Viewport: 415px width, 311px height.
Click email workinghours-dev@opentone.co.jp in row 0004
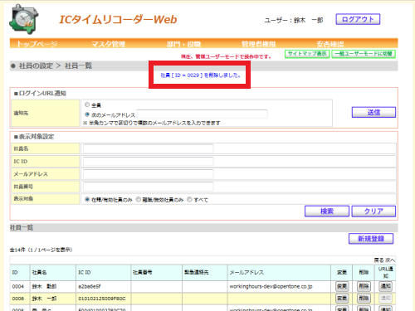(x=271, y=287)
